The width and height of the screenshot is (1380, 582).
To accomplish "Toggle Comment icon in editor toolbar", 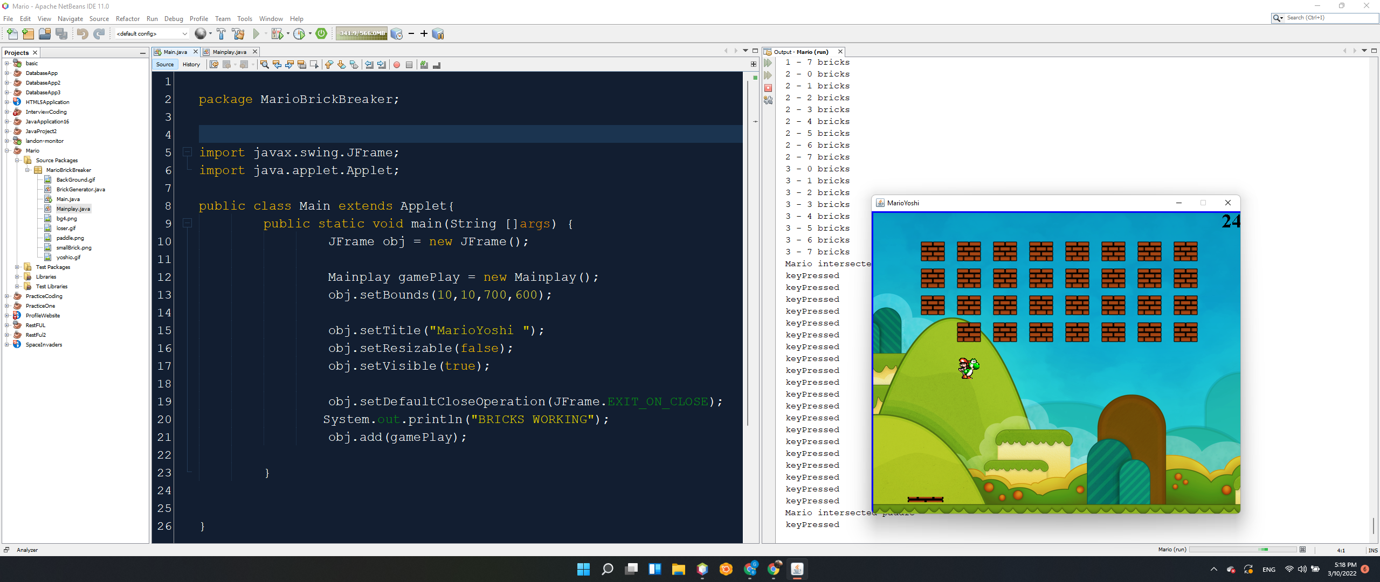I will [424, 65].
